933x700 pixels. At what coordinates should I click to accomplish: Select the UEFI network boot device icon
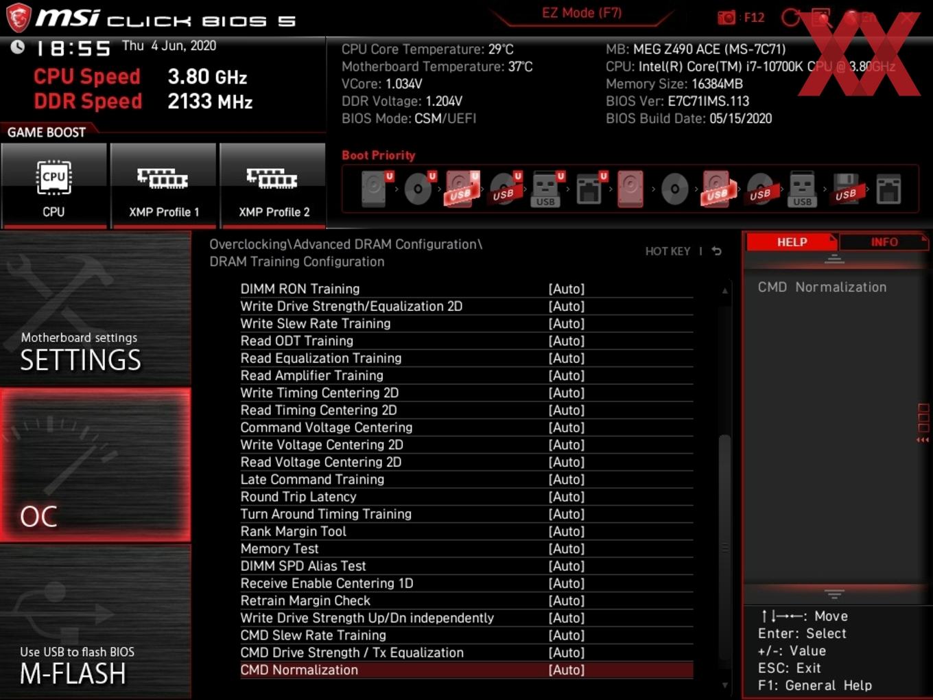(591, 189)
